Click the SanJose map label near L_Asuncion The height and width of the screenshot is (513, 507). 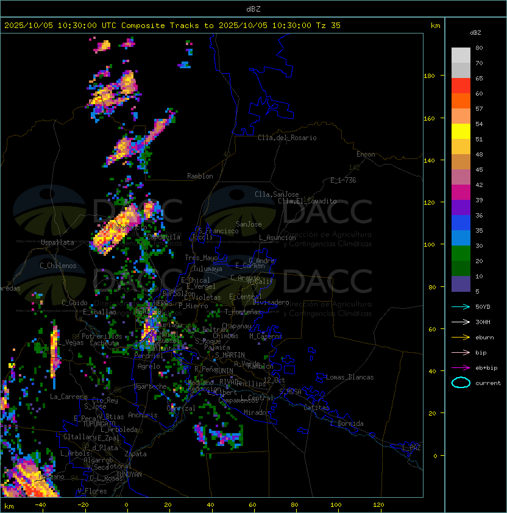pos(249,224)
